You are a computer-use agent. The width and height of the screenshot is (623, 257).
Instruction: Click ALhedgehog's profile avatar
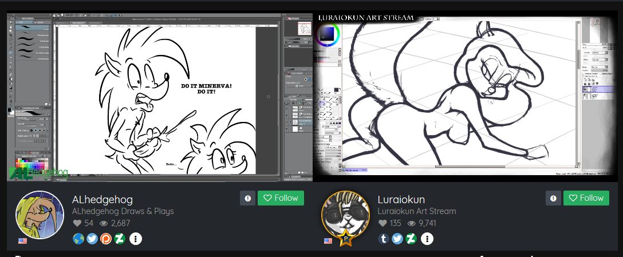coord(39,215)
